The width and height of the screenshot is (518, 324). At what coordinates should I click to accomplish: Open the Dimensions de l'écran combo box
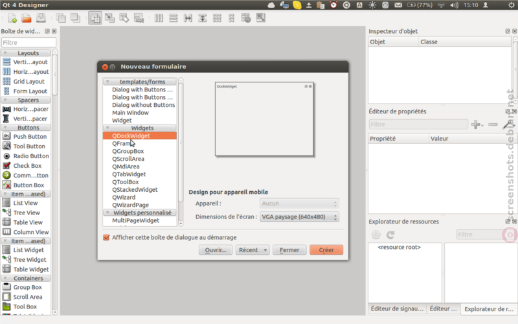pos(299,217)
